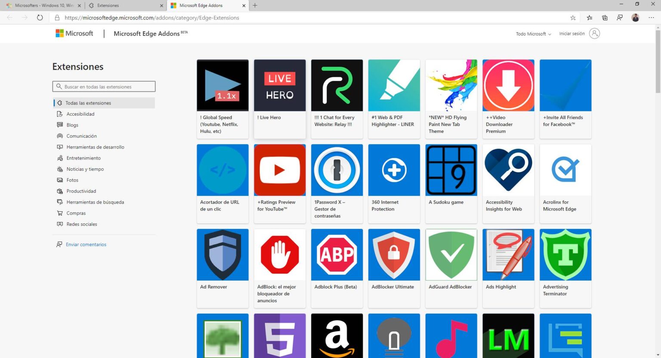Open the Comunicación category
Image resolution: width=661 pixels, height=358 pixels.
point(81,136)
